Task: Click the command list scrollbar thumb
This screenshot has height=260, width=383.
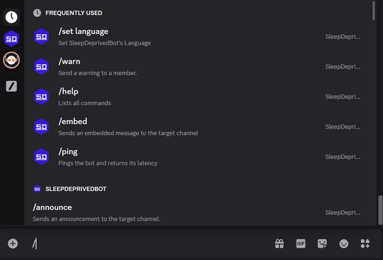Action: point(374,11)
